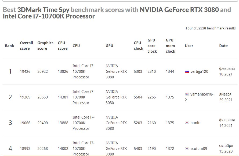This screenshot has height=156, width=239.
Task: Click rank 2's Intel Core i7-10700K Processor entry
Action: 84,97
